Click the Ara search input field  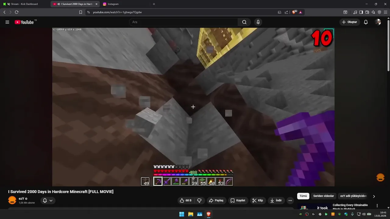pyautogui.click(x=183, y=22)
